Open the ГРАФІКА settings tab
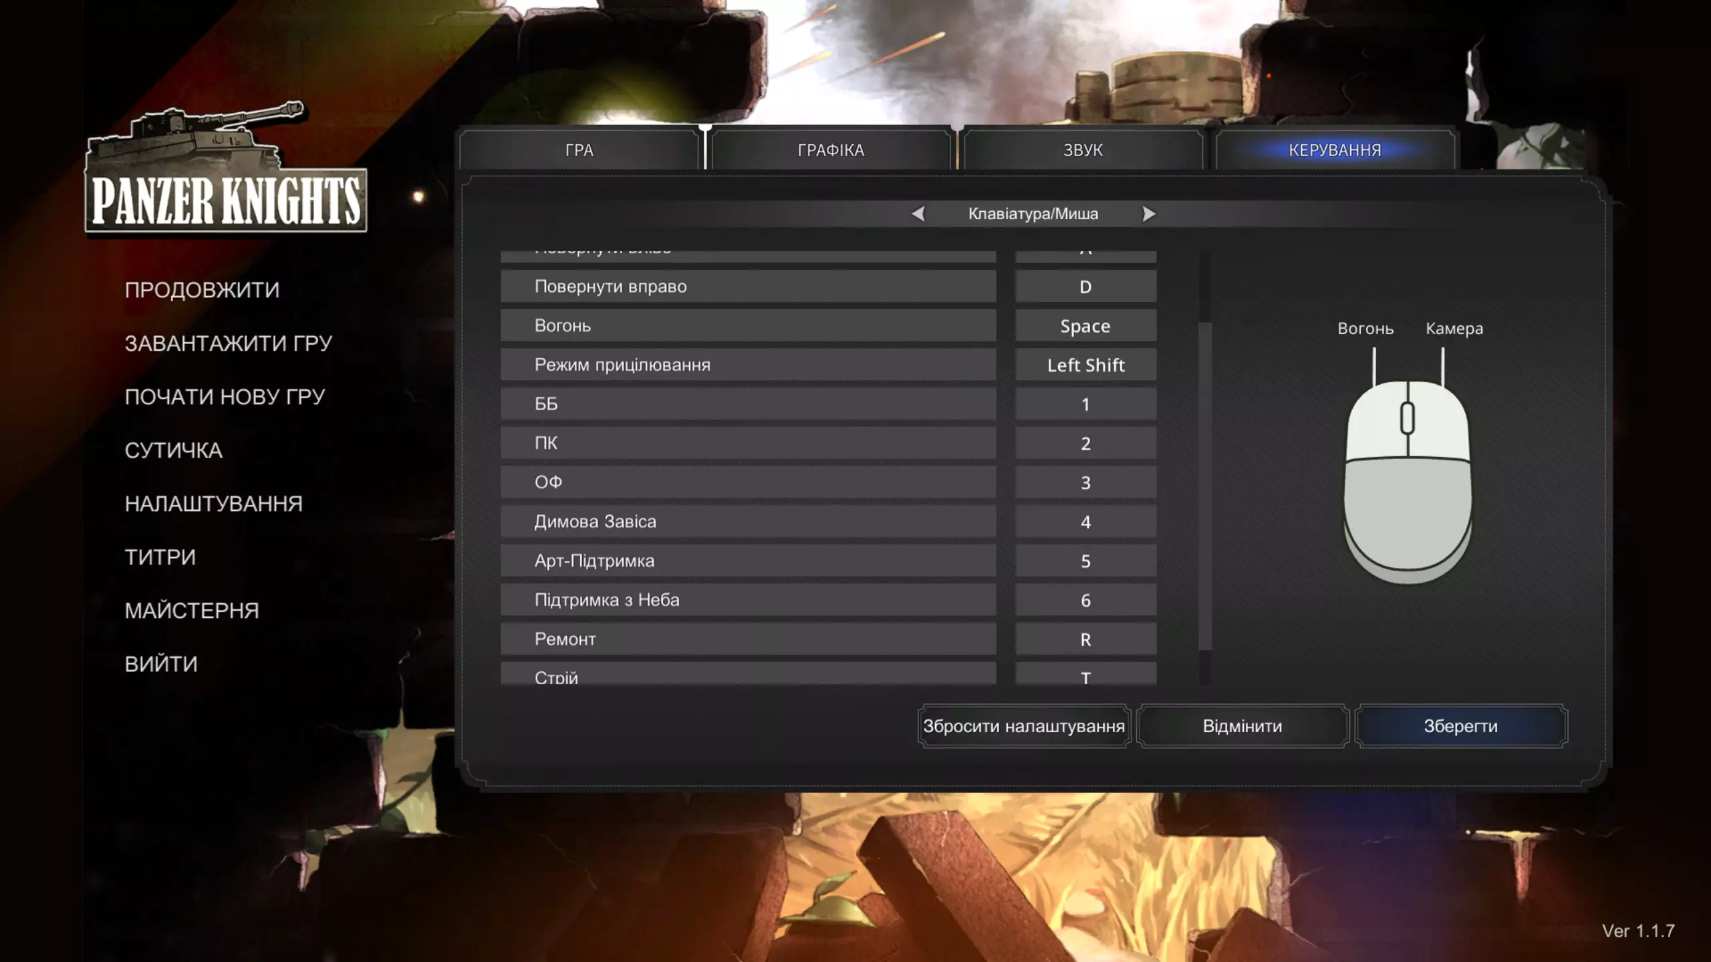 coord(831,150)
